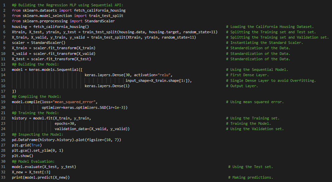Click train_test_split in the line 3 import

click(106, 16)
